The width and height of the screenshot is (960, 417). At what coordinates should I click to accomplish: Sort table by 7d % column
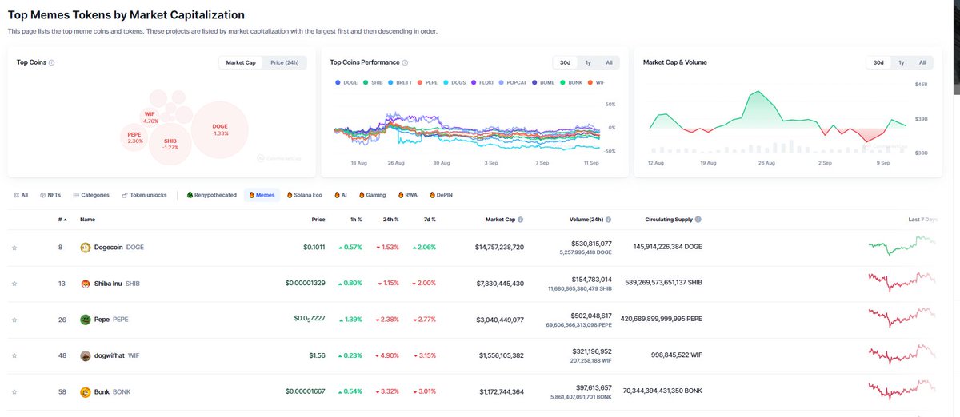point(428,220)
